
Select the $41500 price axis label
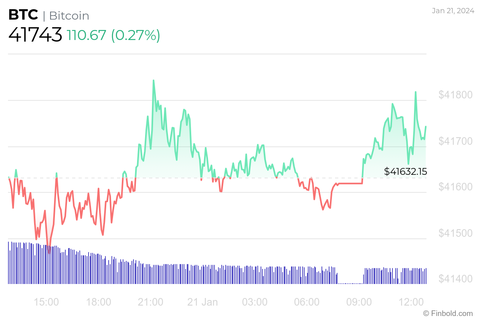pos(455,233)
